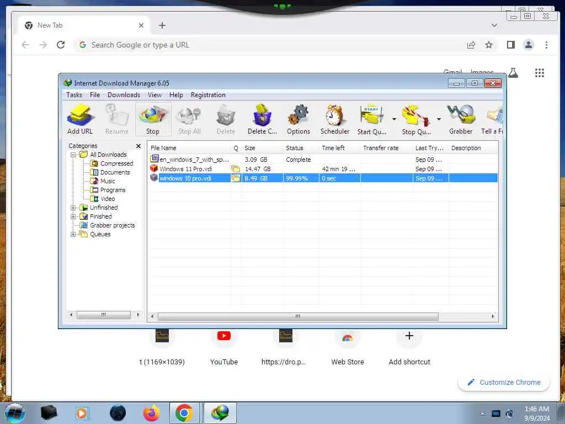Open Firefox from the taskbar
The height and width of the screenshot is (424, 565).
[151, 413]
